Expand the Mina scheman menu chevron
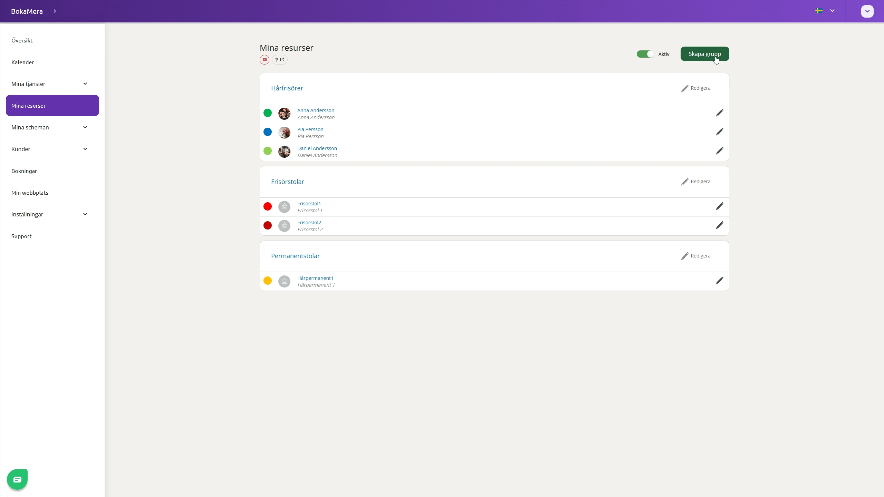Screen dimensions: 884x497 click(x=85, y=127)
